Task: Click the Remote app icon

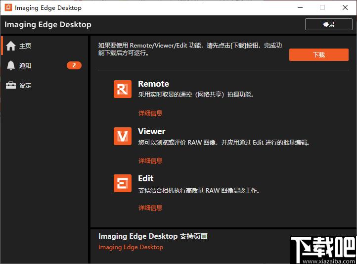Action: coord(123,89)
